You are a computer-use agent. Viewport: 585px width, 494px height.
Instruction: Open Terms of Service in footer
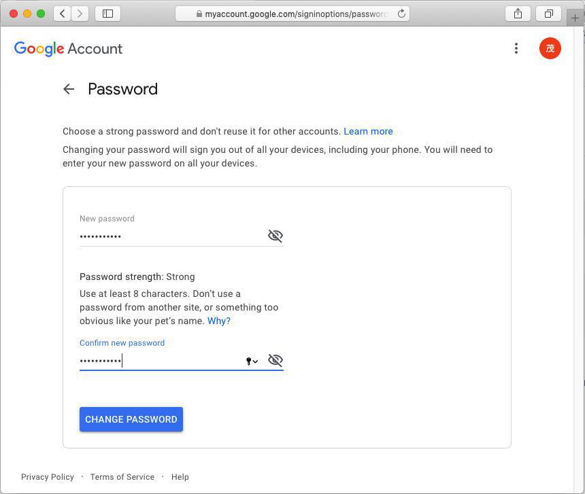122,477
